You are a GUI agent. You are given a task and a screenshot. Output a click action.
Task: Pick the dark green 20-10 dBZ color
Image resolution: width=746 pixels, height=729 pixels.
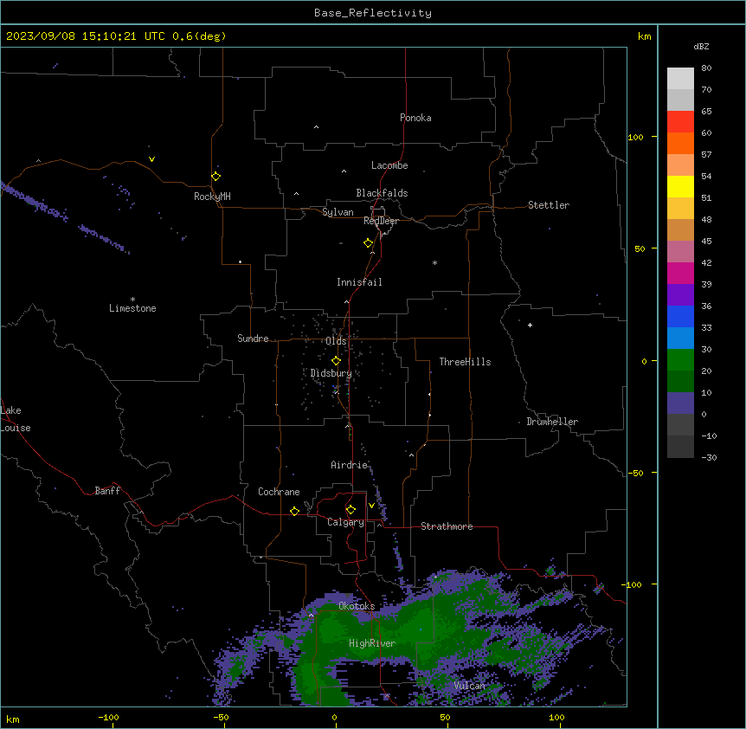point(680,382)
